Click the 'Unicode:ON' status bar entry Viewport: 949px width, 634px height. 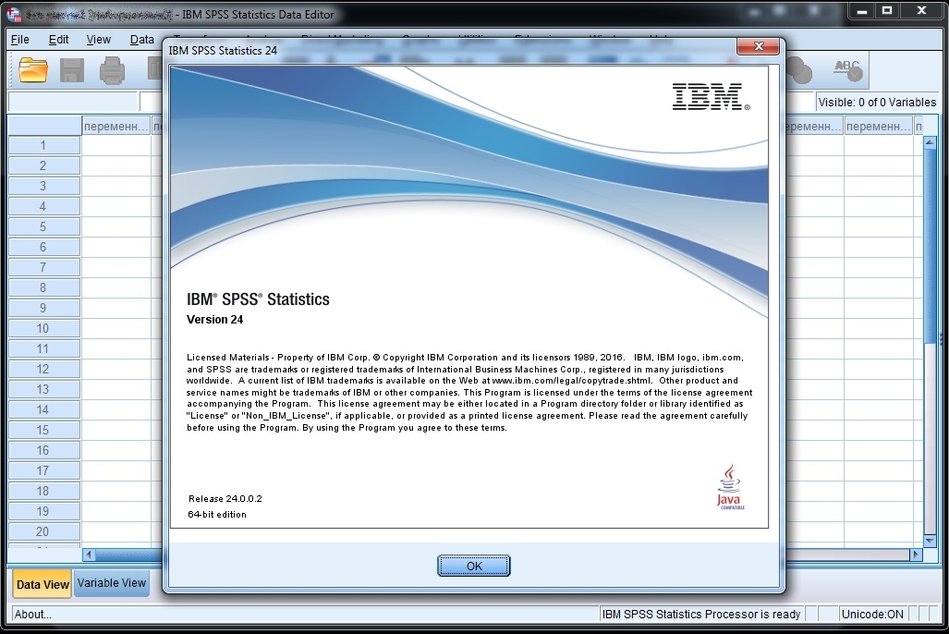[x=872, y=614]
